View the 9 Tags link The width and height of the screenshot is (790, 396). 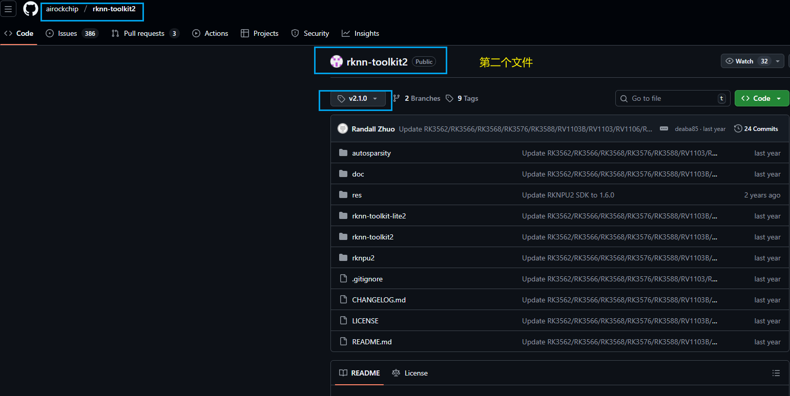[x=462, y=98]
